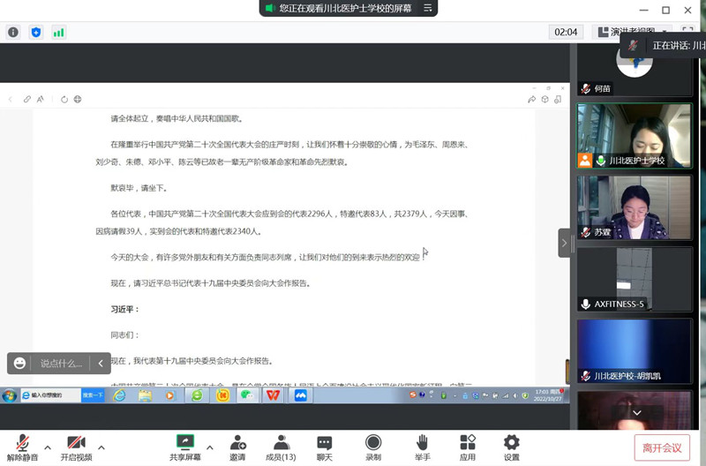This screenshot has width=706, height=466.
Task: Click the 说点什么 chat input
Action: (61, 364)
